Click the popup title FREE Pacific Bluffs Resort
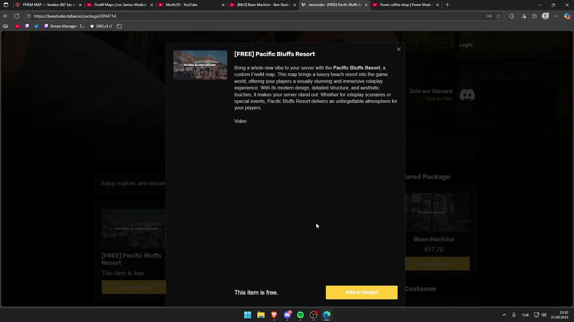 click(x=274, y=54)
